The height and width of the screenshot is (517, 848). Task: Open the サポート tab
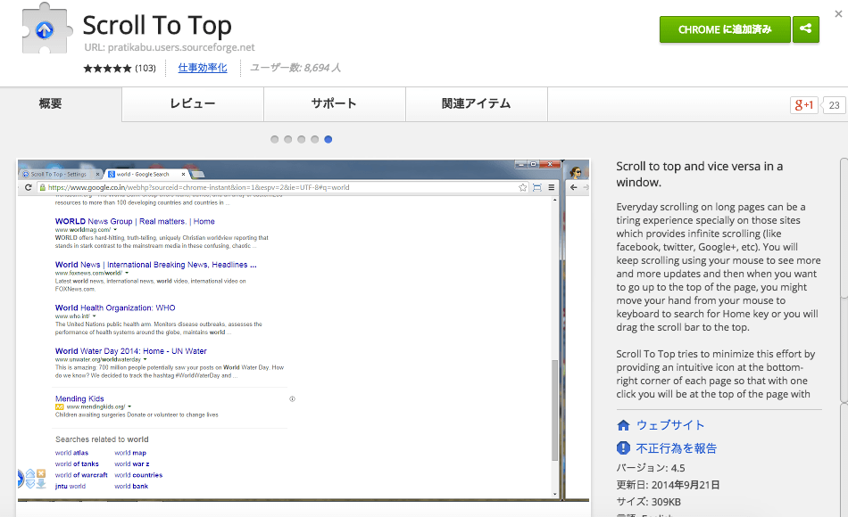point(334,103)
